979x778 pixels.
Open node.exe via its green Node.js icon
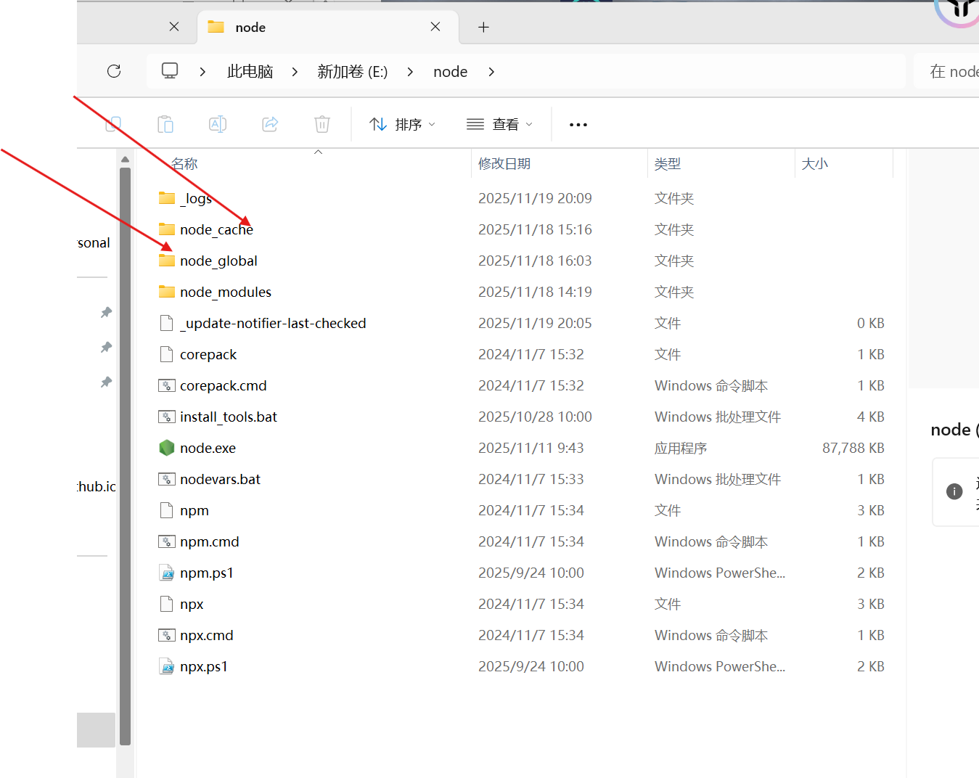coord(166,448)
